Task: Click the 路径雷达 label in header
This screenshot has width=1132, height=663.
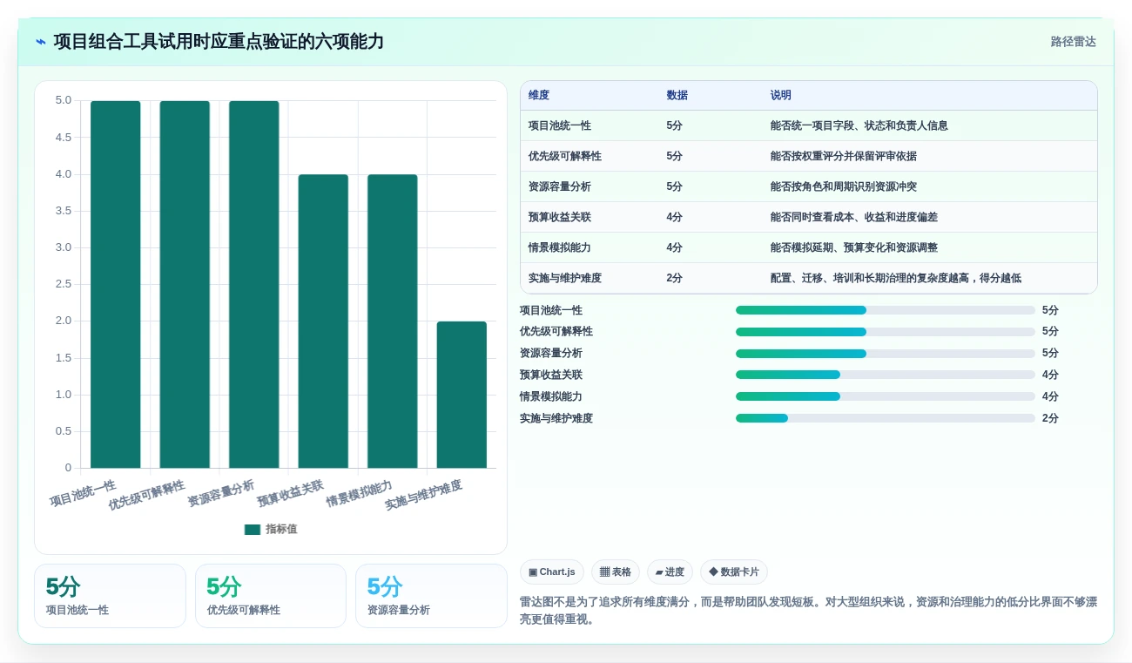Action: click(x=1073, y=42)
